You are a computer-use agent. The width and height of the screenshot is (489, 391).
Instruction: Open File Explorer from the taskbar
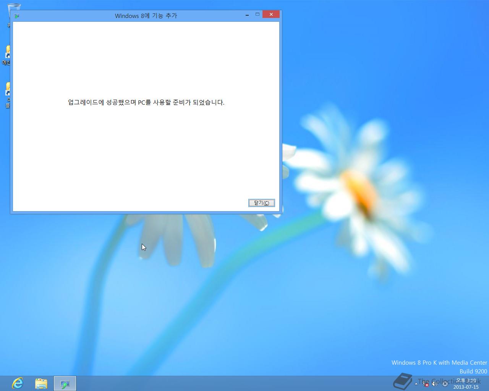tap(41, 383)
